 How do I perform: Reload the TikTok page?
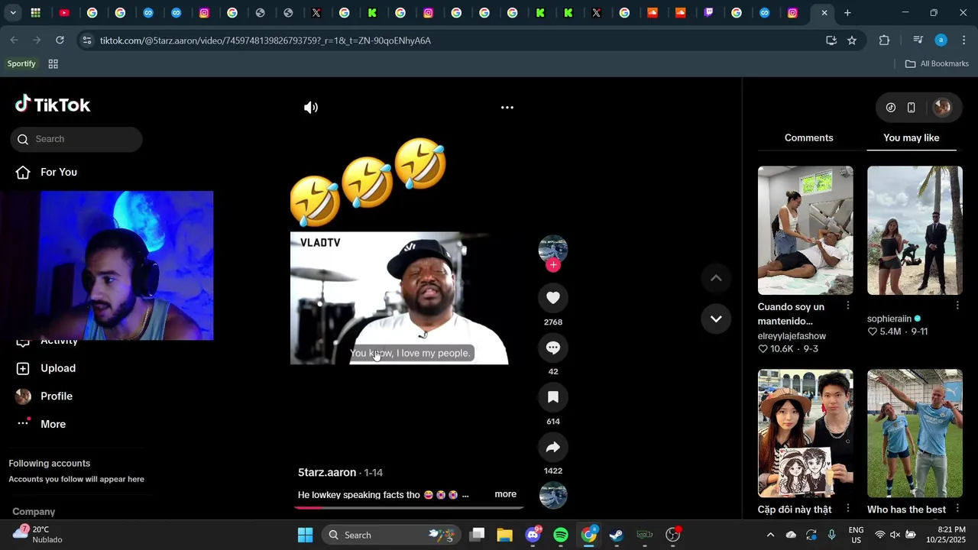(60, 40)
